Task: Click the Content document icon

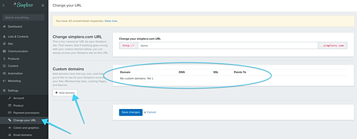Action: click(4, 66)
